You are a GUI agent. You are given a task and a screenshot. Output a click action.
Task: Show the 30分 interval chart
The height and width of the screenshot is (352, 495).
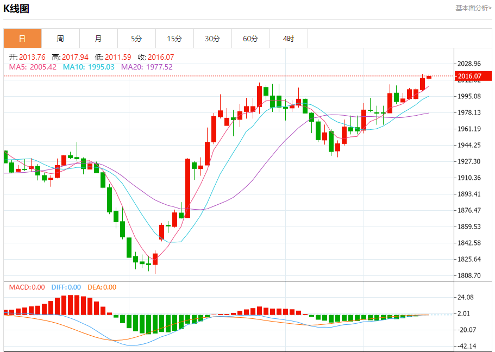coord(212,39)
